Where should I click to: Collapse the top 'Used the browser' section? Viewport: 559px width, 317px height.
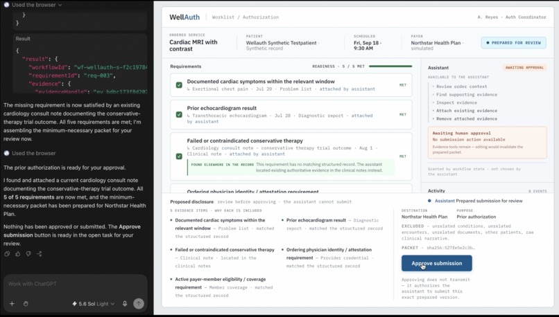click(36, 5)
